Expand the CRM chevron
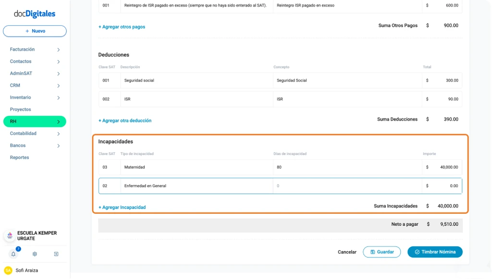 58,85
